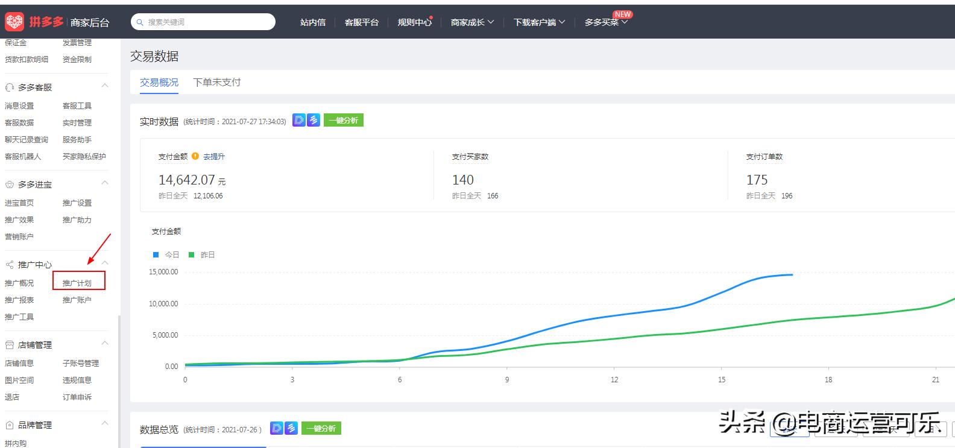Open 资金限制 in the sidebar
The height and width of the screenshot is (448, 955).
pyautogui.click(x=77, y=59)
